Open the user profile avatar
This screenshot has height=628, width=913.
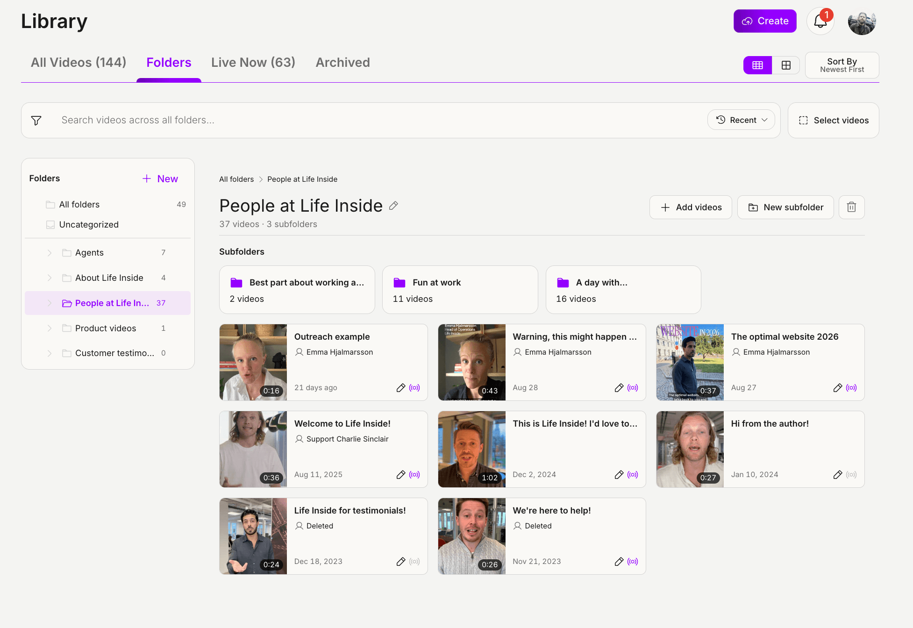point(862,21)
